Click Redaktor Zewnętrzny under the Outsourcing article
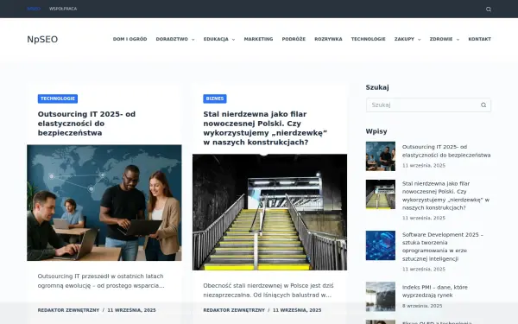This screenshot has width=518, height=324. [68, 310]
